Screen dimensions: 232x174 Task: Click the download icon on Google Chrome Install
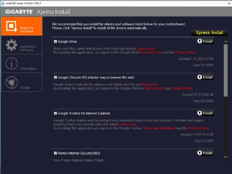pyautogui.click(x=199, y=77)
